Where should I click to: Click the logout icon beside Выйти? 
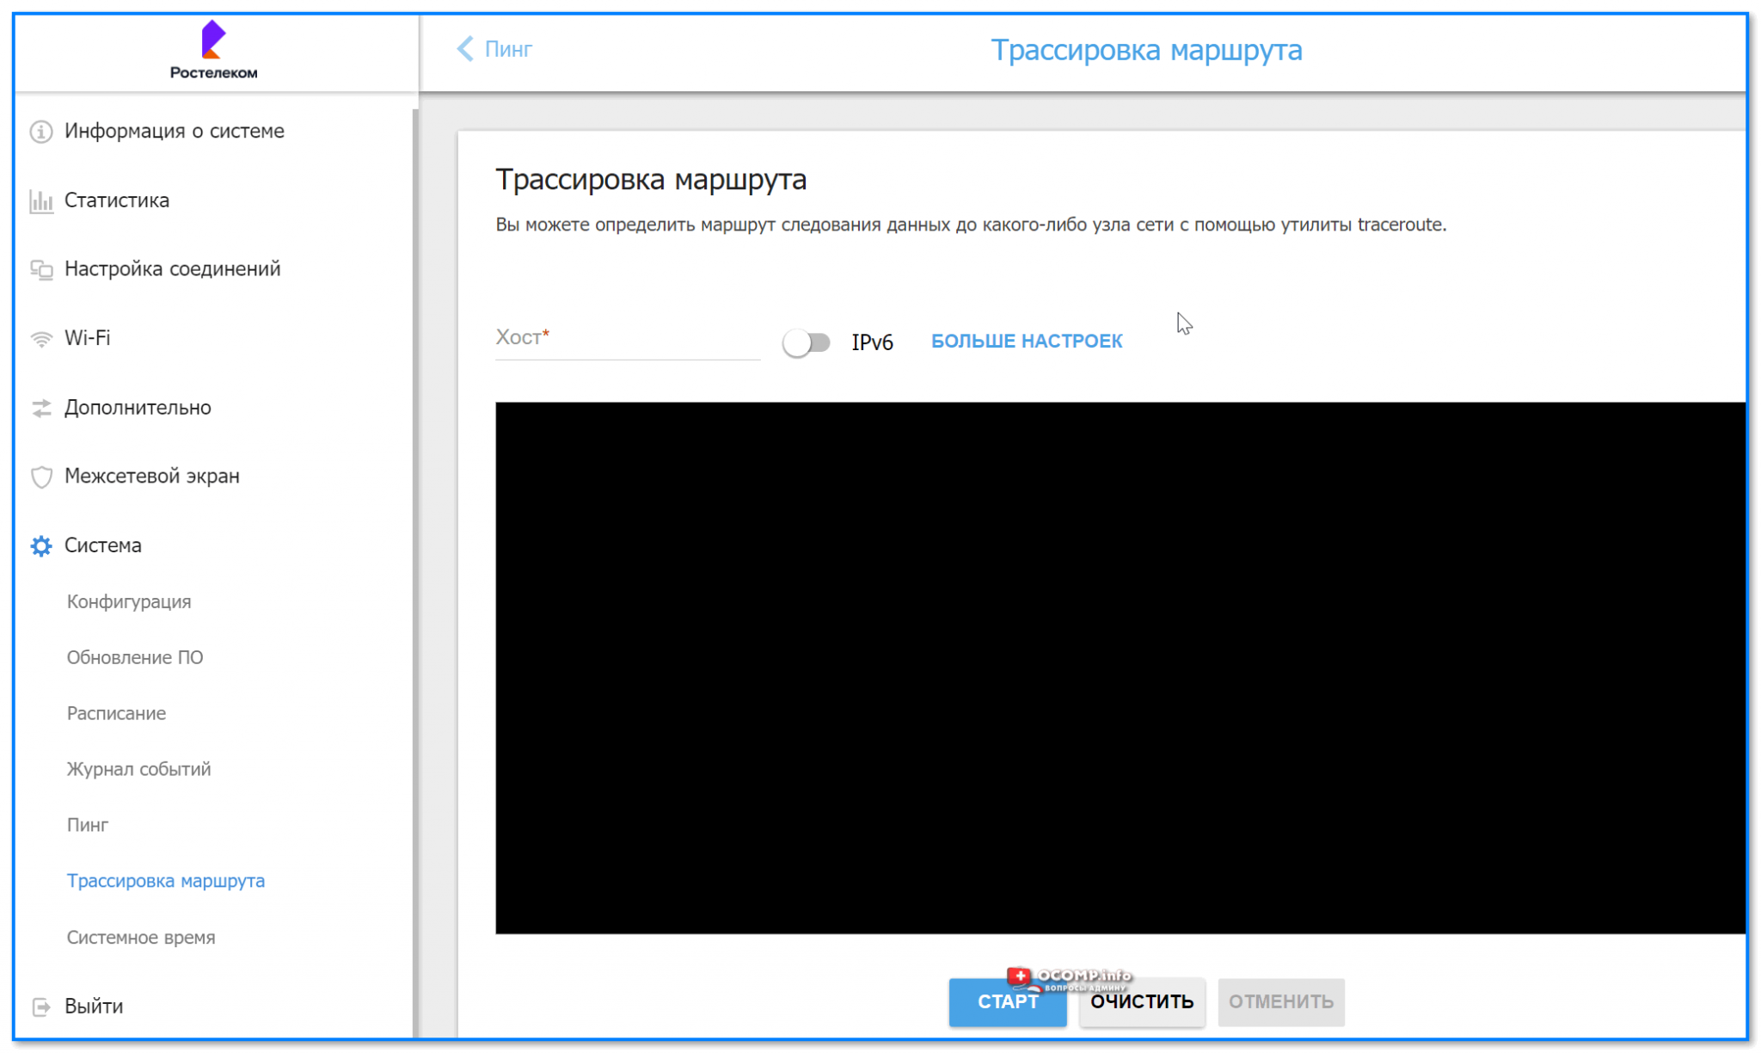coord(41,1007)
